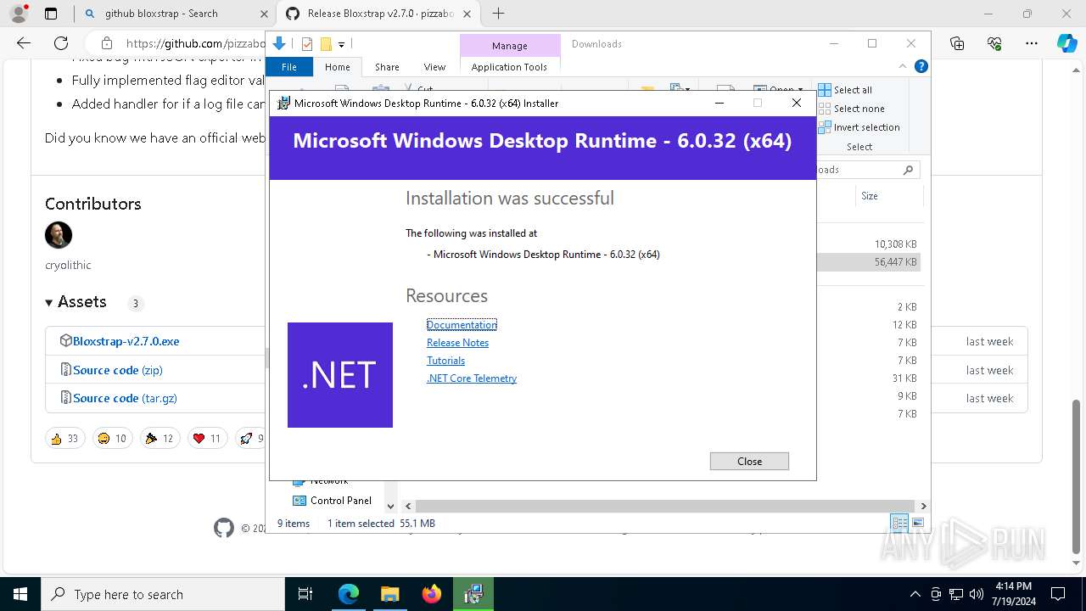Close the .NET installer with Close button
The height and width of the screenshot is (611, 1086).
(749, 461)
